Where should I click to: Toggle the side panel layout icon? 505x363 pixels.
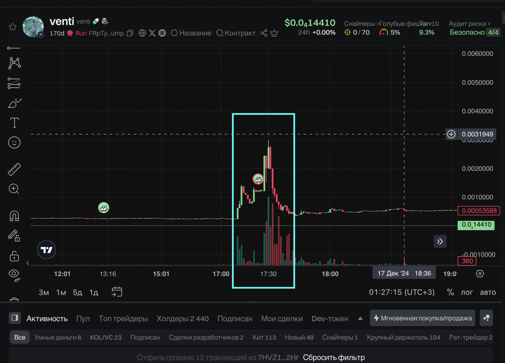15,318
